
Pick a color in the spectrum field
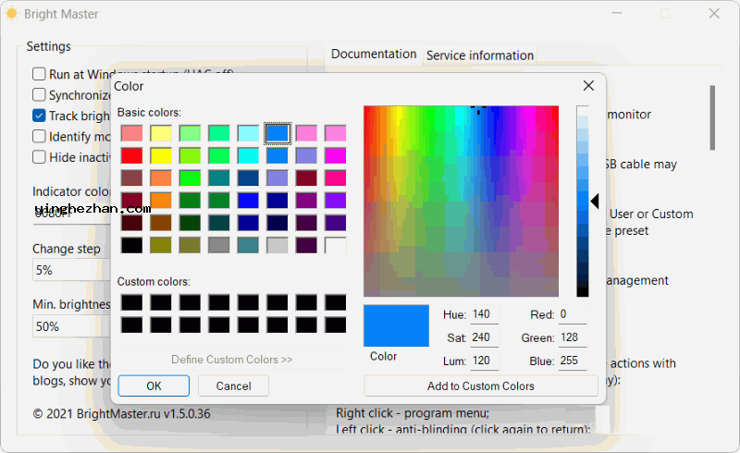(x=461, y=202)
